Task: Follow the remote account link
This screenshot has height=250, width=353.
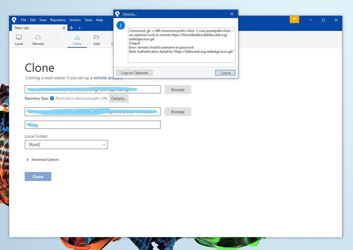Action: (x=108, y=78)
